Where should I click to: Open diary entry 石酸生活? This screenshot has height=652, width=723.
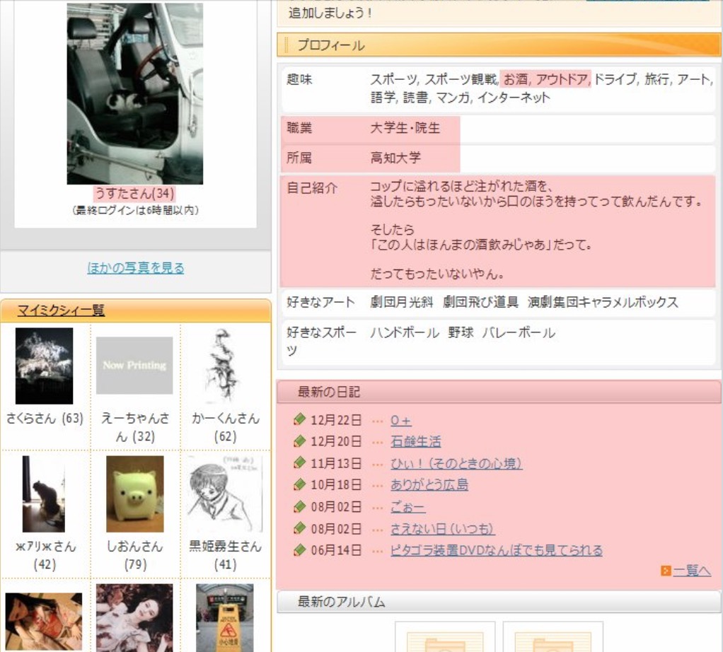pyautogui.click(x=415, y=441)
